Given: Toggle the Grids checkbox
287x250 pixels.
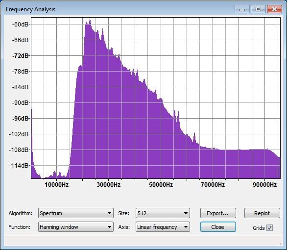Looking at the screenshot, I should click(269, 227).
